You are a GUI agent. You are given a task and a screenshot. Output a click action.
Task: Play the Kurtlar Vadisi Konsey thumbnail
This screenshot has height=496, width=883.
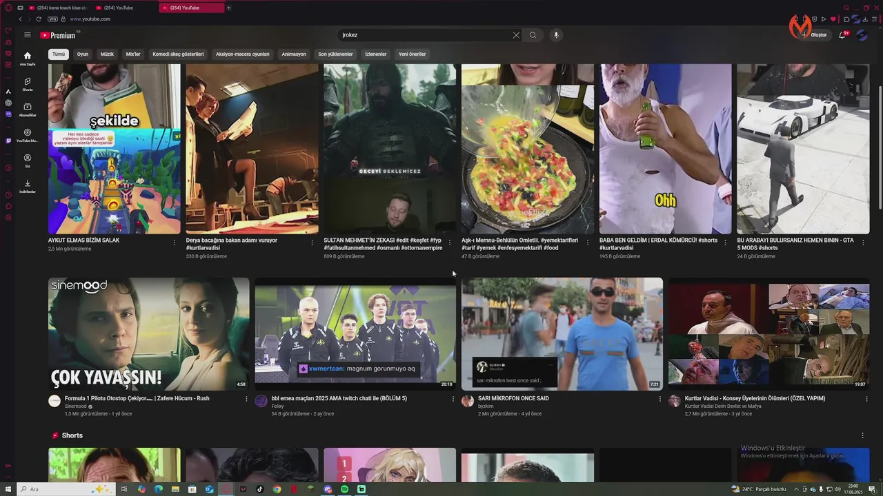tap(768, 333)
